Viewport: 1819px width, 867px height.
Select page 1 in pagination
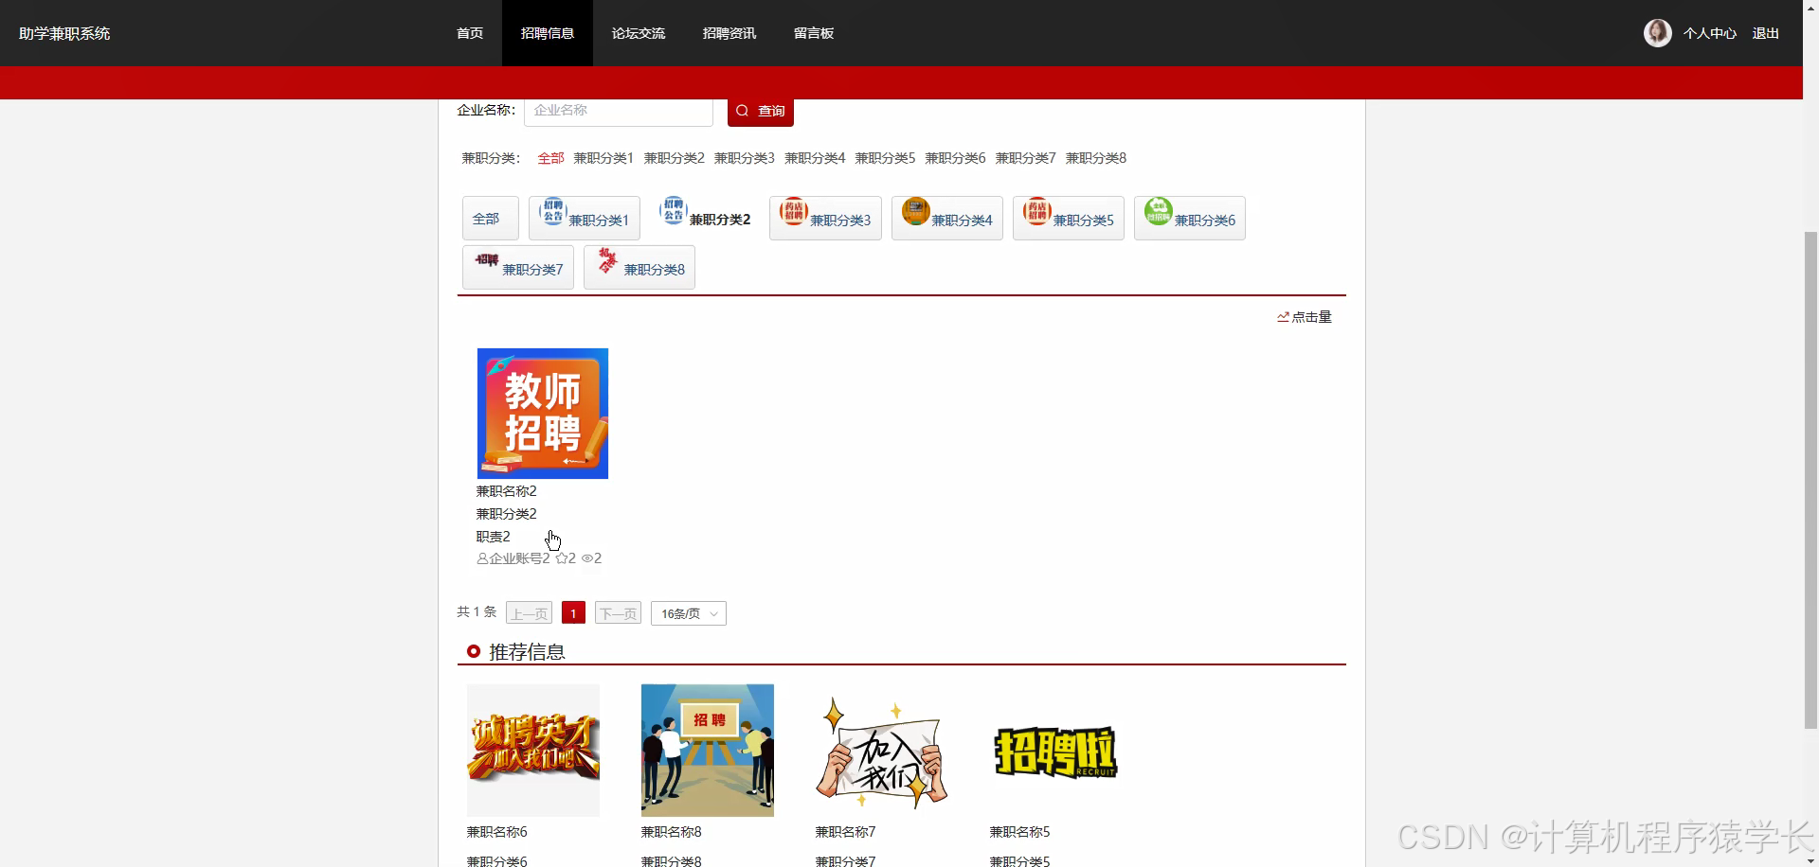click(x=573, y=613)
